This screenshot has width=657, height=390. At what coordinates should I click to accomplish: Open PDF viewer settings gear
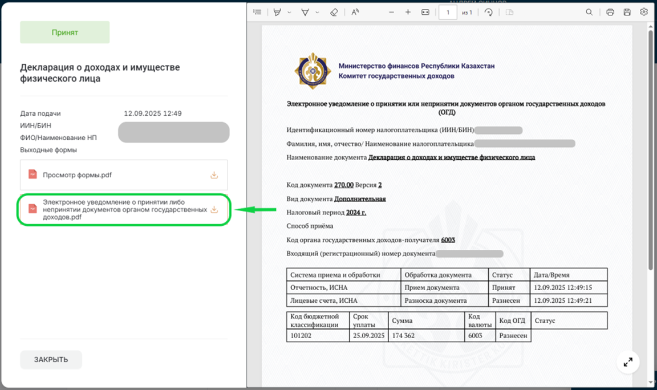(644, 12)
